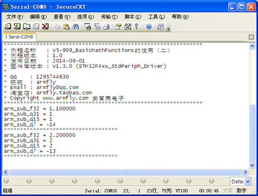This screenshot has height=196, width=258.
Task: Close the tab using gray X button
Action: pos(251,37)
